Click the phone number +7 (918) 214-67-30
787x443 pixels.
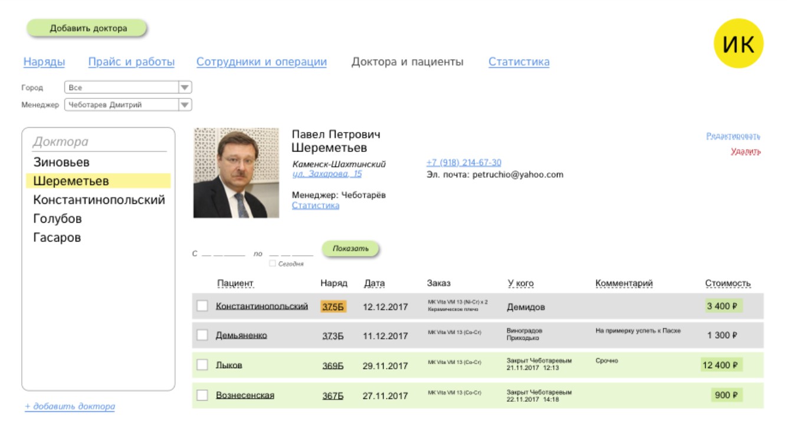[x=464, y=163]
